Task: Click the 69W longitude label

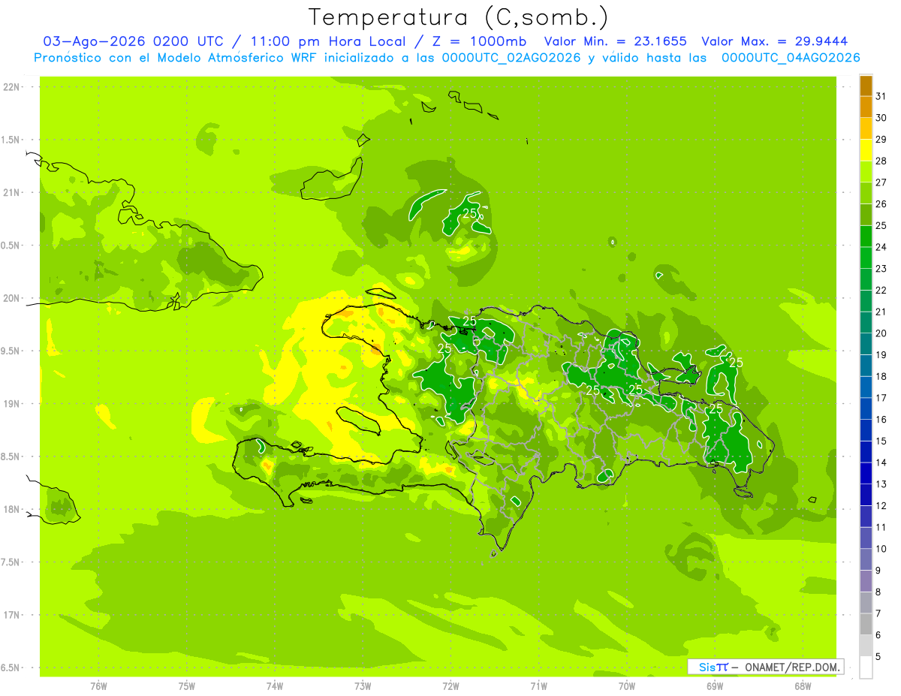Action: click(715, 686)
